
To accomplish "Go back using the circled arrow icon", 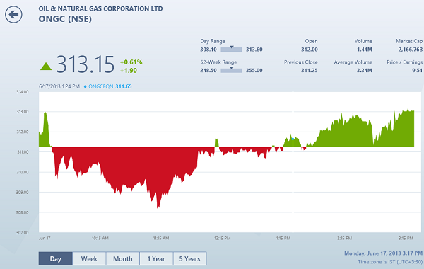I will coord(13,14).
